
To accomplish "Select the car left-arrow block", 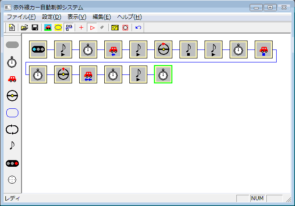I will 113,49.
